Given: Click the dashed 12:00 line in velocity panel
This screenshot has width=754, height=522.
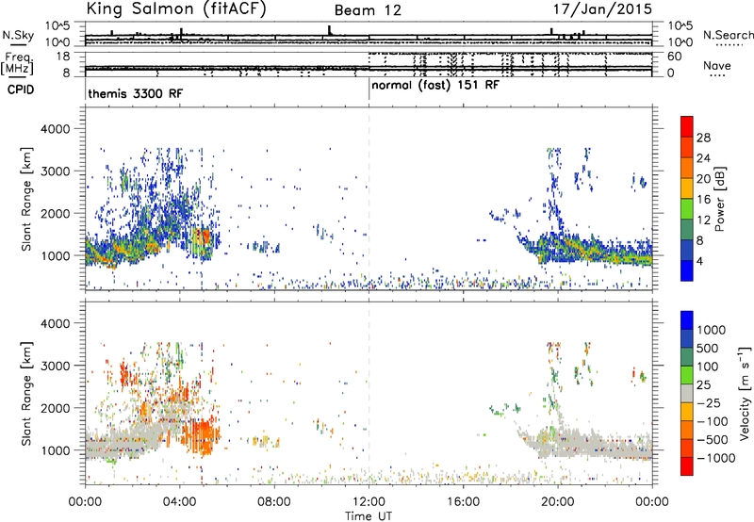Looking at the screenshot, I should coord(369,393).
